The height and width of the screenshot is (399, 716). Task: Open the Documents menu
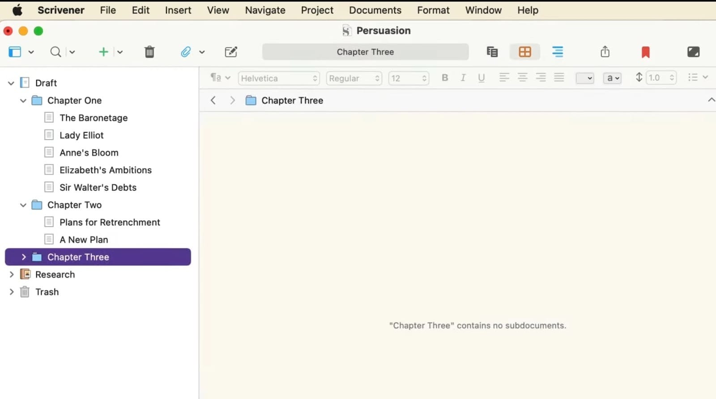pos(375,10)
